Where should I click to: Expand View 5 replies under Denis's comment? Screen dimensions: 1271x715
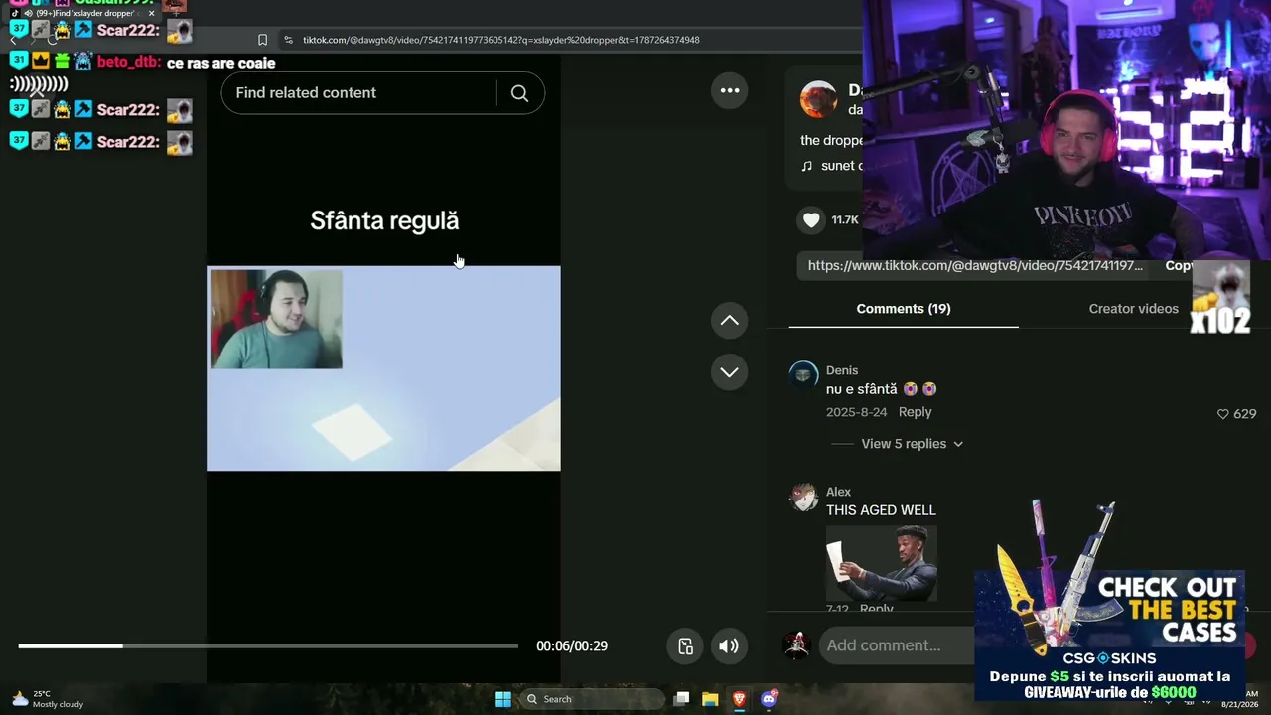coord(912,444)
